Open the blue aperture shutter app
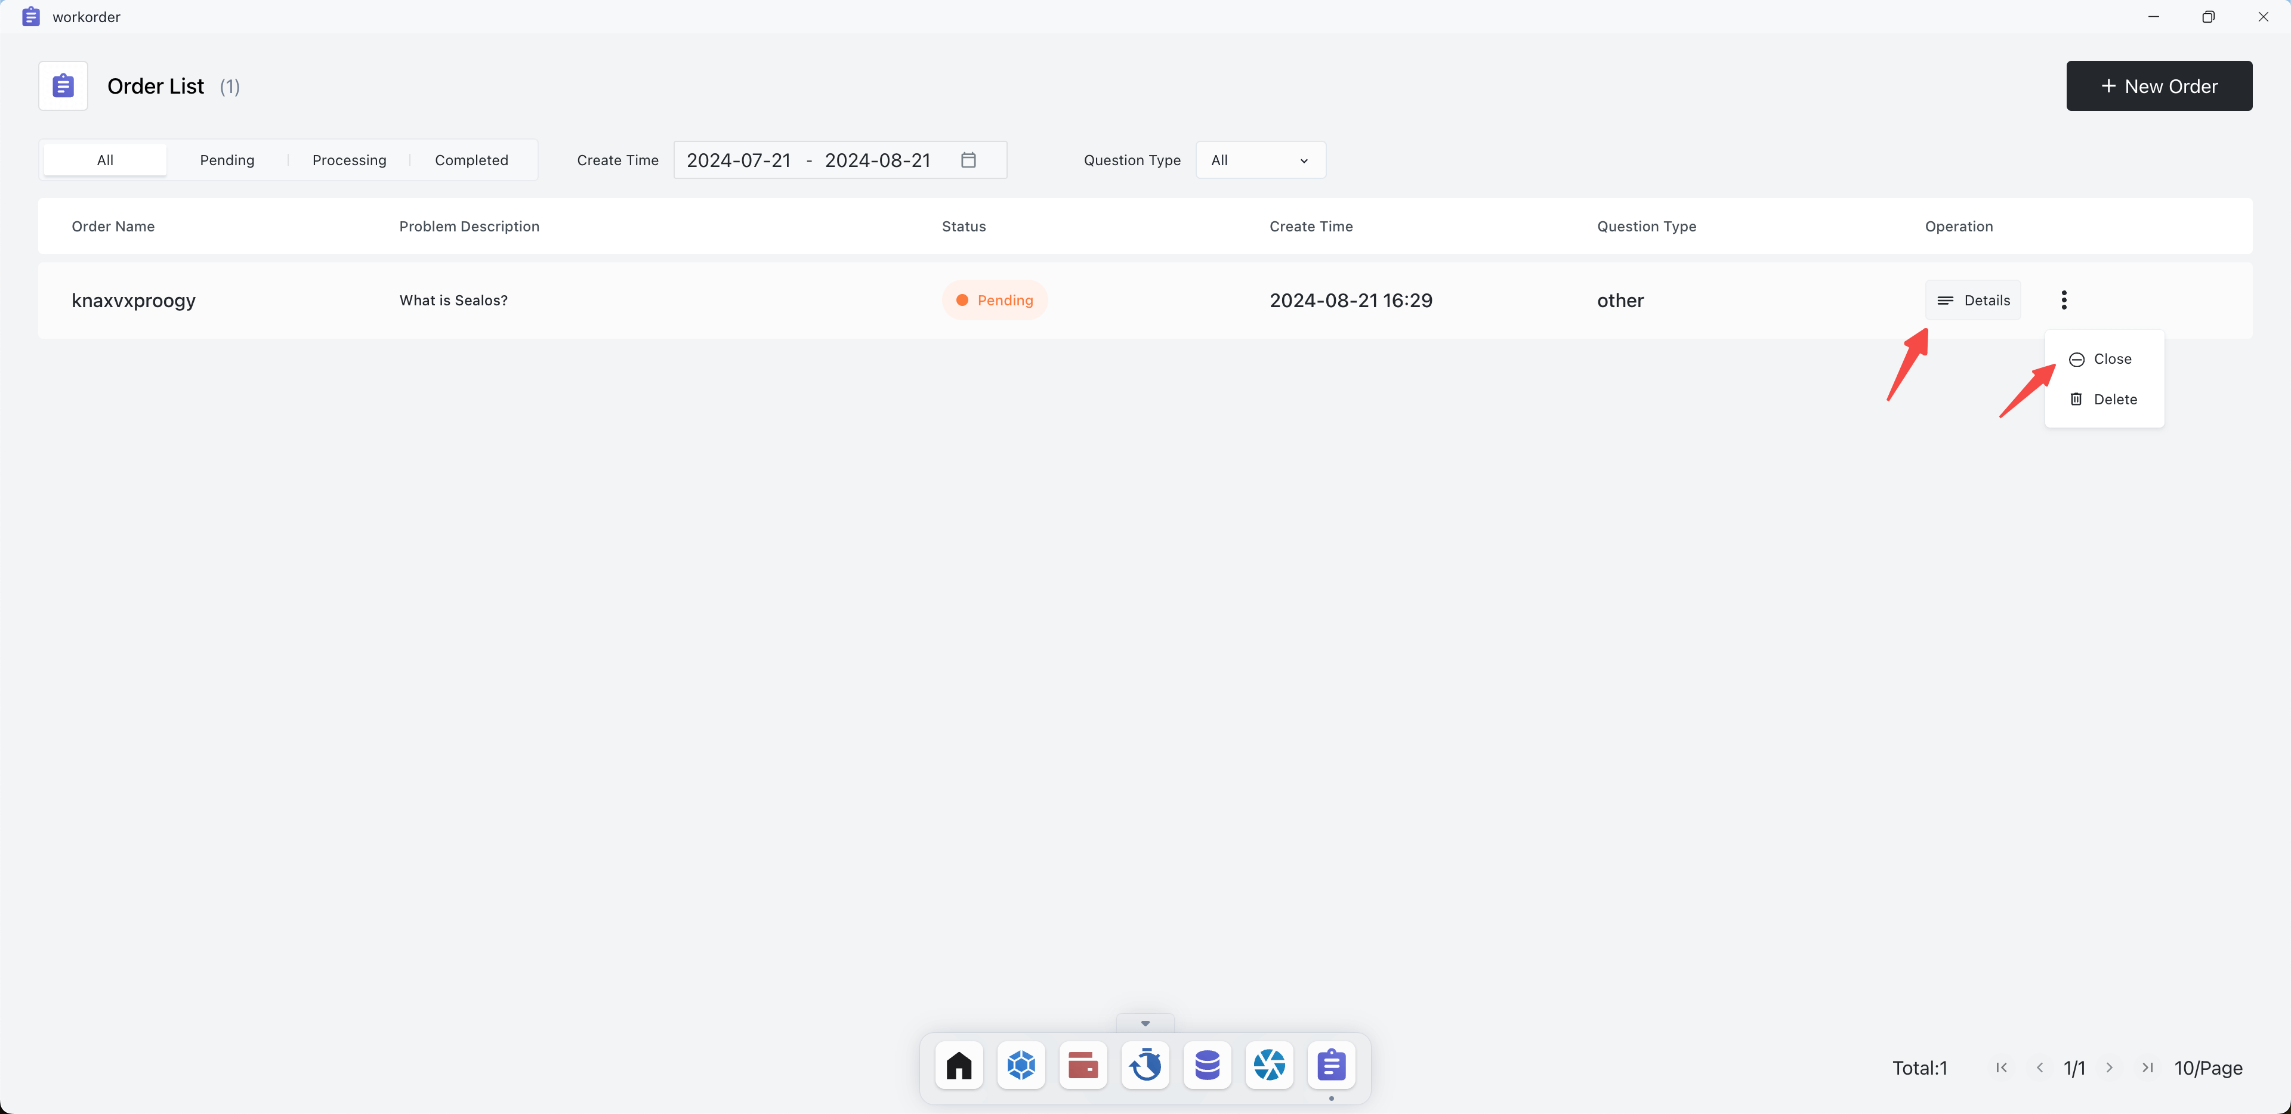The width and height of the screenshot is (2291, 1114). pos(1269,1065)
